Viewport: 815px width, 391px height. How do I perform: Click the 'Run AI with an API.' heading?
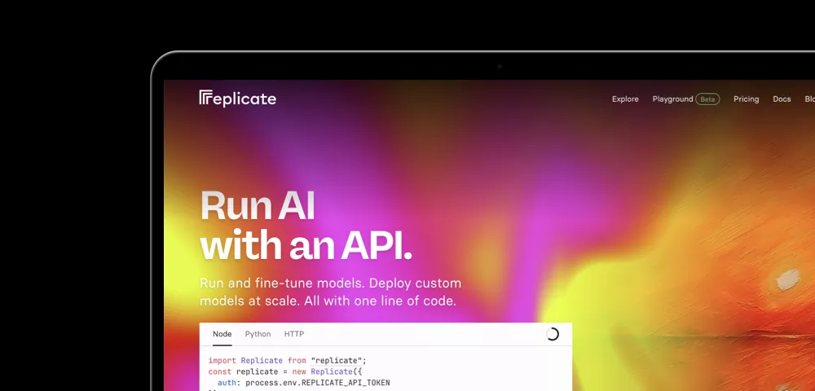[306, 226]
